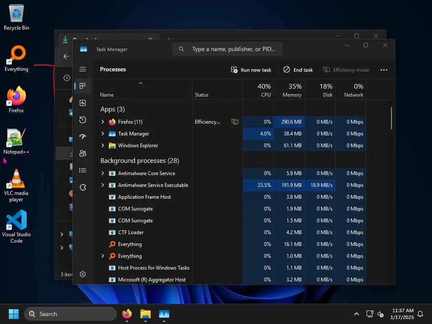The image size is (432, 324).
Task: Select the Visual Studio Code desktop shortcut
Action: point(16,227)
